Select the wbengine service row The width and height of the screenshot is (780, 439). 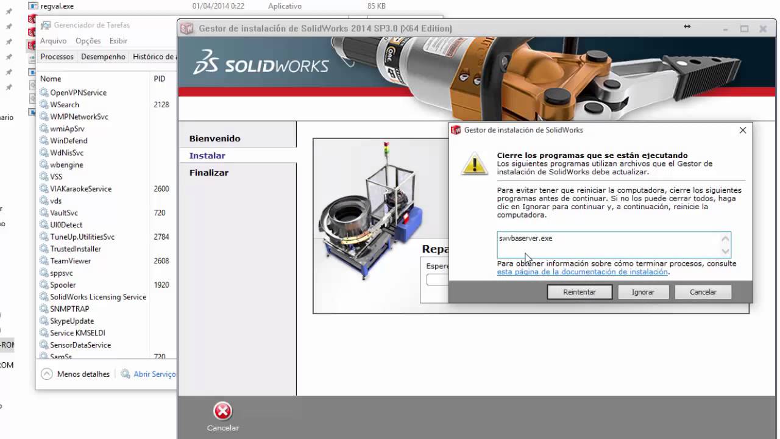click(x=107, y=165)
